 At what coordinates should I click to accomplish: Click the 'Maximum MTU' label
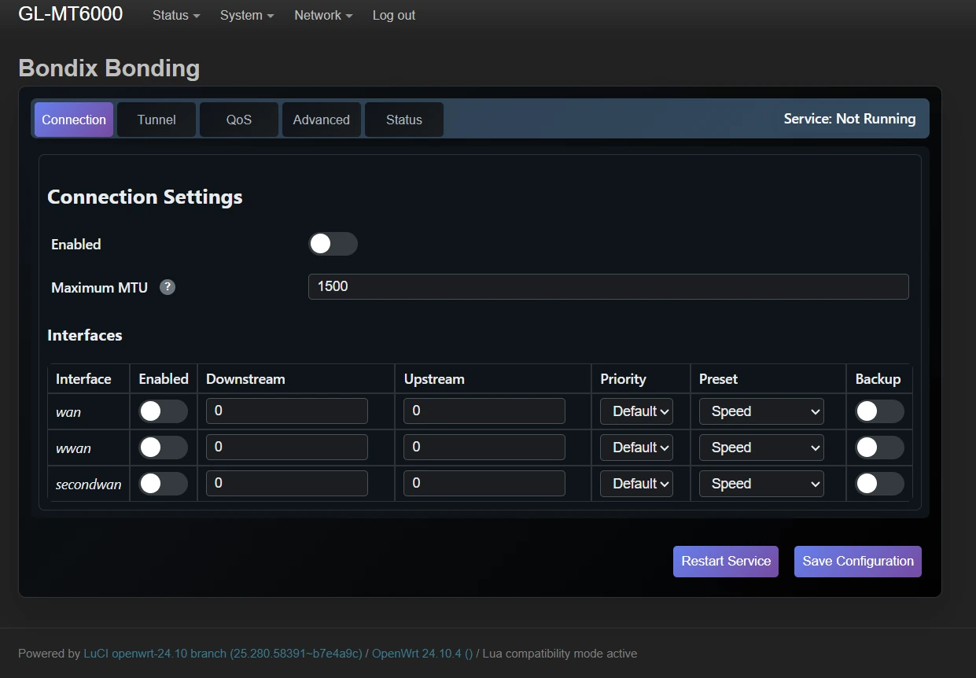pos(99,287)
